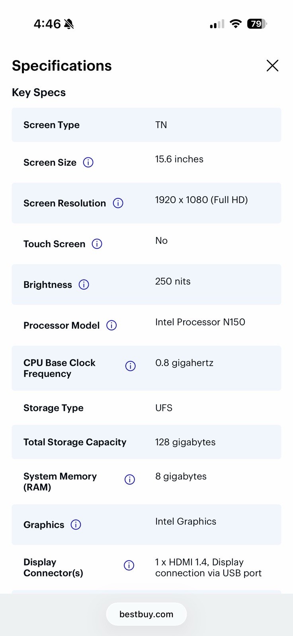Select the Screen Type row
The height and width of the screenshot is (636, 293).
point(146,125)
